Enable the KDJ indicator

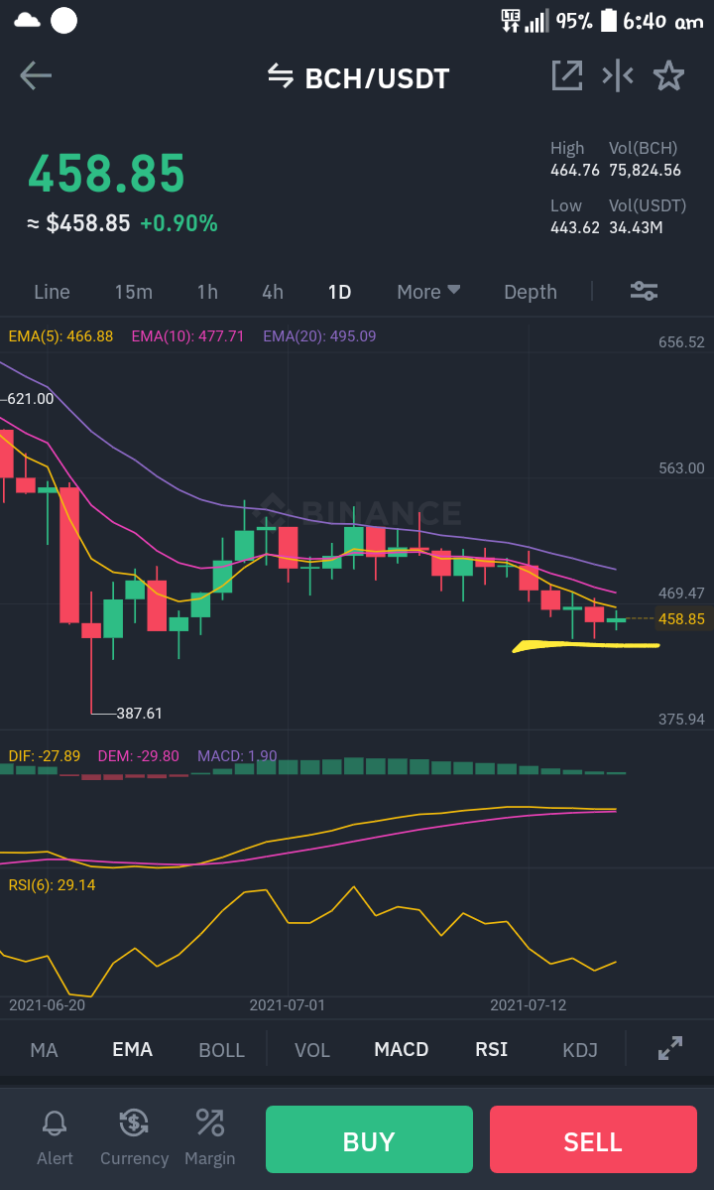tap(580, 1050)
